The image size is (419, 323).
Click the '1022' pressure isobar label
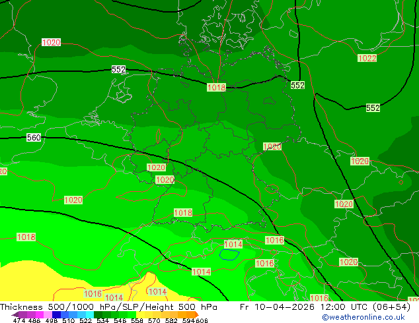coord(367,59)
